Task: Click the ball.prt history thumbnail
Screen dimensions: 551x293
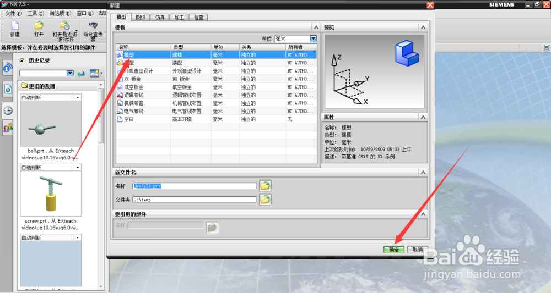Action: click(51, 124)
